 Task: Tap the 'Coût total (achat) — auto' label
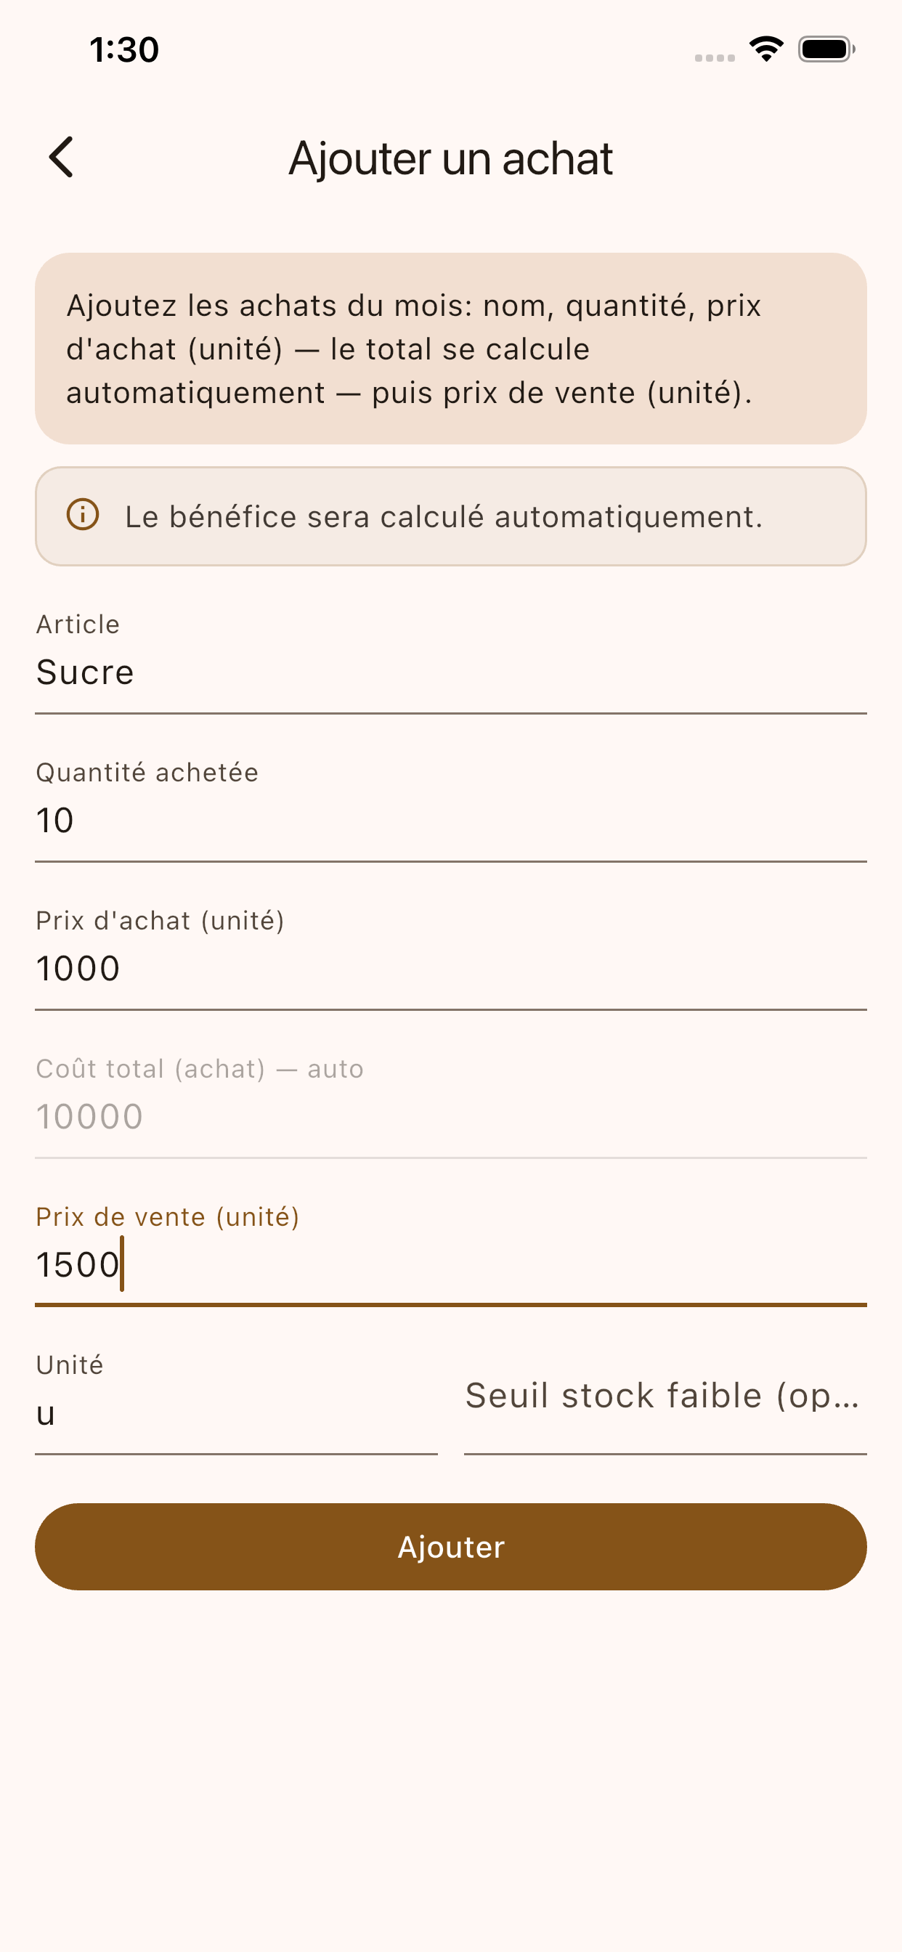(x=199, y=1068)
